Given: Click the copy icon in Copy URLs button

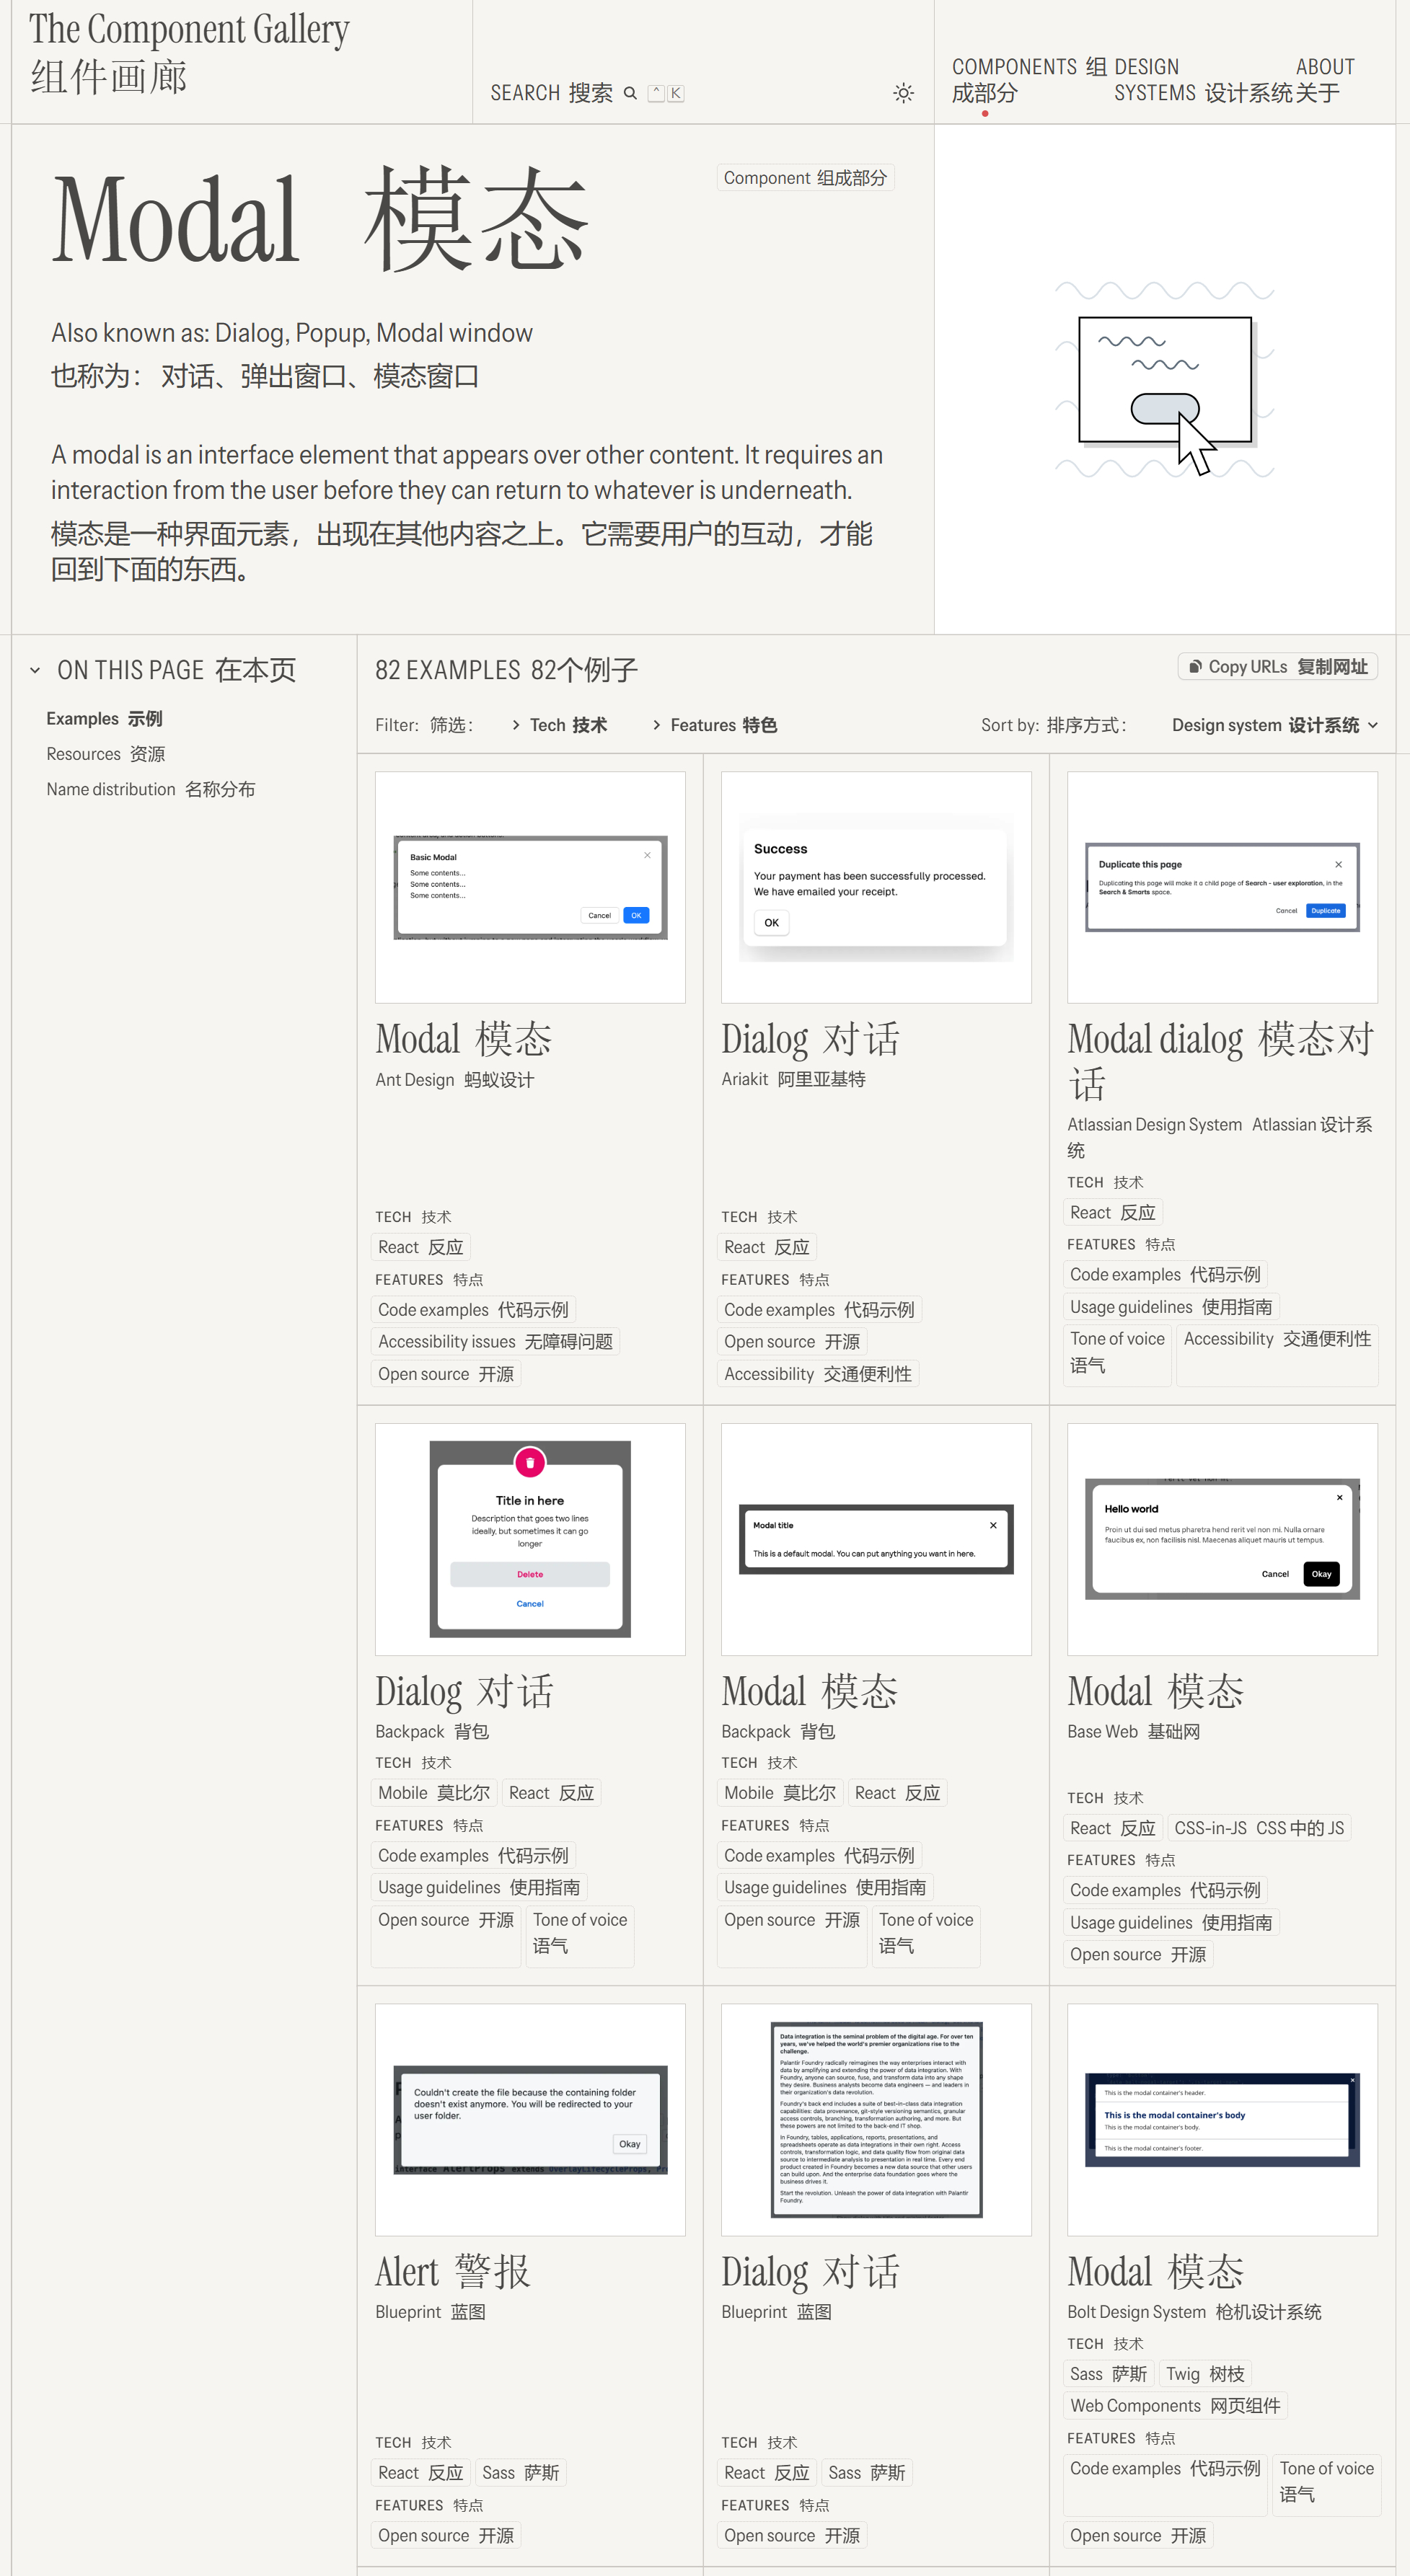Looking at the screenshot, I should pyautogui.click(x=1195, y=666).
